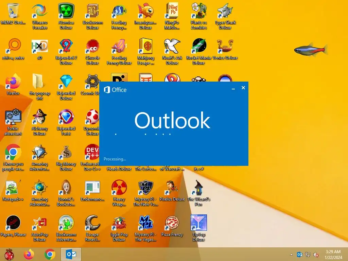Select the Alchemy Deluxe wizard icon

[x=39, y=117]
